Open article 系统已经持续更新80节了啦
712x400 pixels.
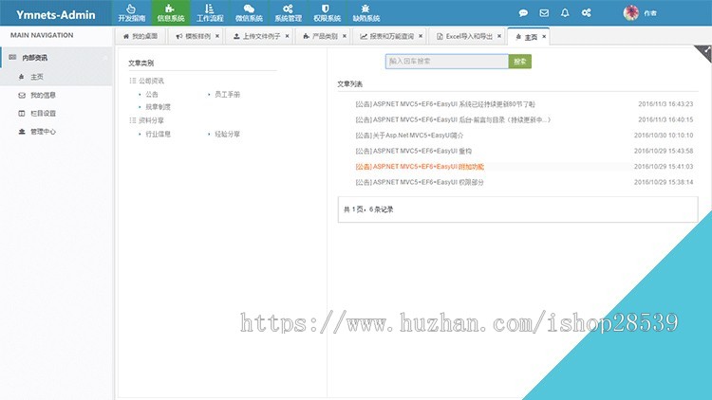(x=445, y=104)
